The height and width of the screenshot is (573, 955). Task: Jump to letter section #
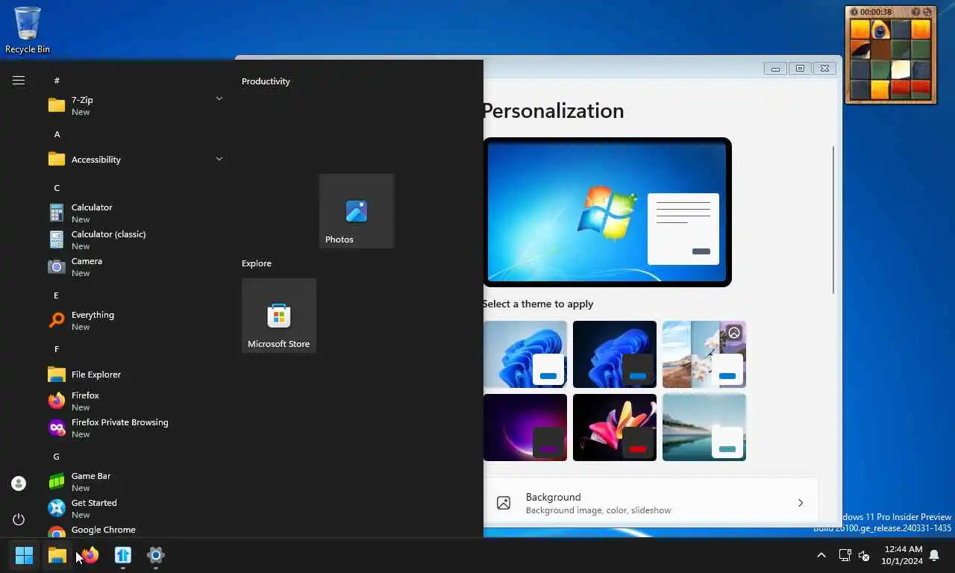(x=57, y=81)
